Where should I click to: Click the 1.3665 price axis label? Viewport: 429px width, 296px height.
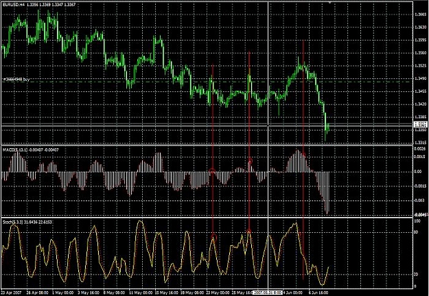pyautogui.click(x=421, y=14)
